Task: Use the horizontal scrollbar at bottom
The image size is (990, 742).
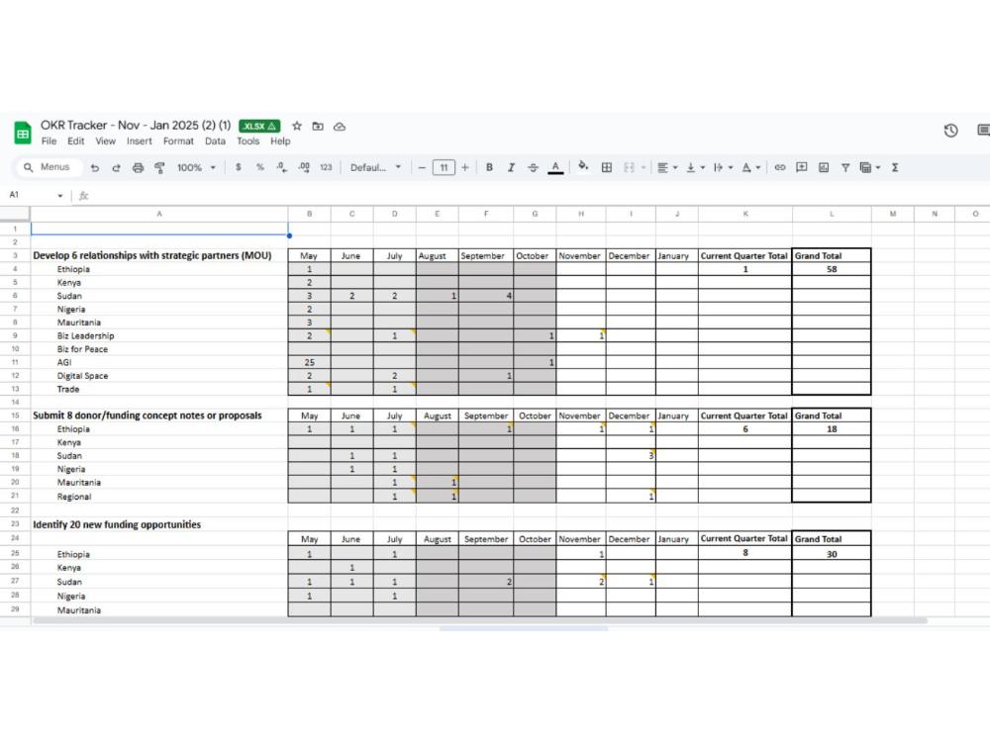Action: pyautogui.click(x=480, y=621)
